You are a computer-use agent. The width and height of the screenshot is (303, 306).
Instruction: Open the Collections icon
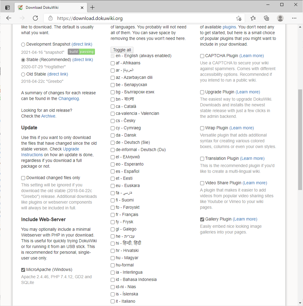pyautogui.click(x=266, y=18)
